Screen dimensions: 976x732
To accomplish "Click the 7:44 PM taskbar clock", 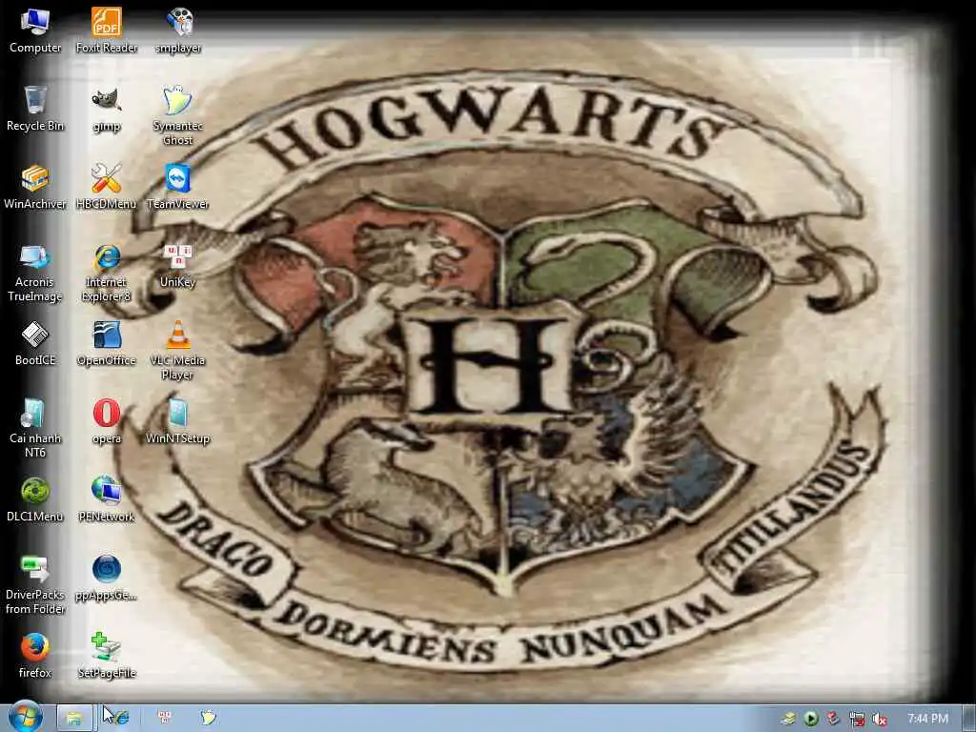I will [927, 719].
